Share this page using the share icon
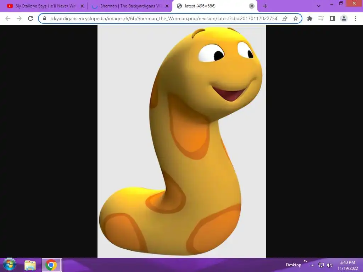 coord(284,18)
